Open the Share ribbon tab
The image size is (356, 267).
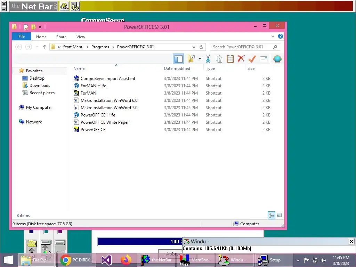pyautogui.click(x=61, y=37)
